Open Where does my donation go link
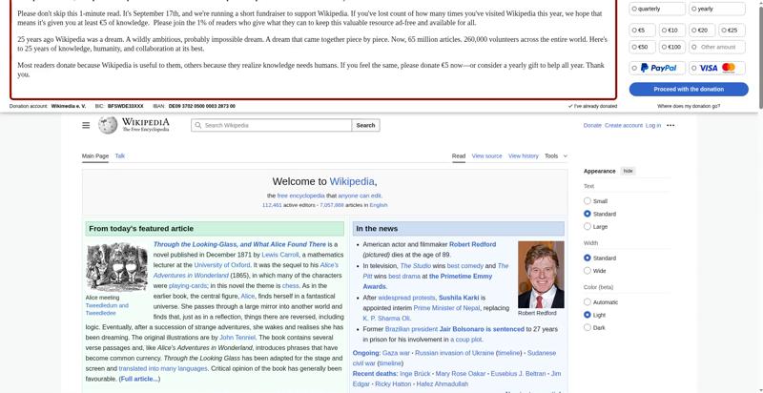 (x=689, y=106)
